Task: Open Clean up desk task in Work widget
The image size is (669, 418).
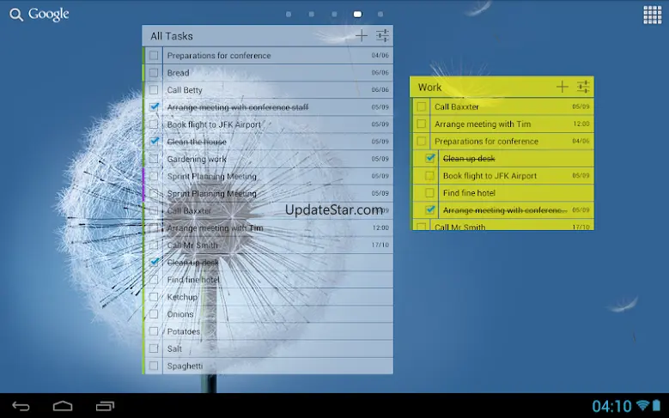Action: (x=469, y=159)
